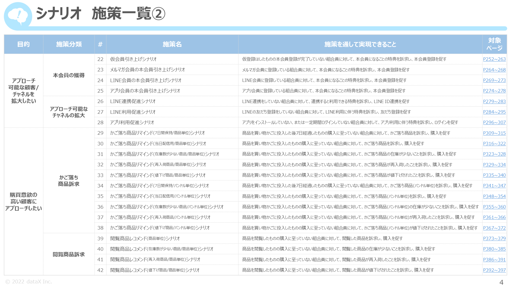The width and height of the screenshot is (511, 287).
Task: Click the 閲覧商品訴求 category cell
Action: [x=69, y=254]
